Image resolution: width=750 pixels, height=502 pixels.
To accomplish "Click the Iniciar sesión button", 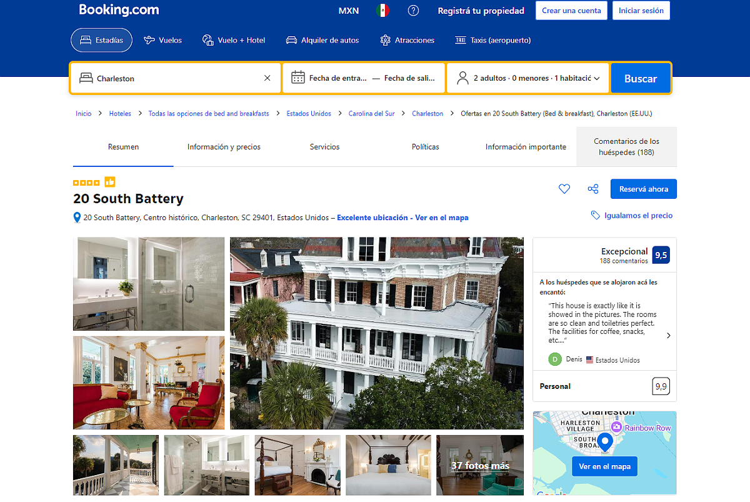I will click(641, 11).
